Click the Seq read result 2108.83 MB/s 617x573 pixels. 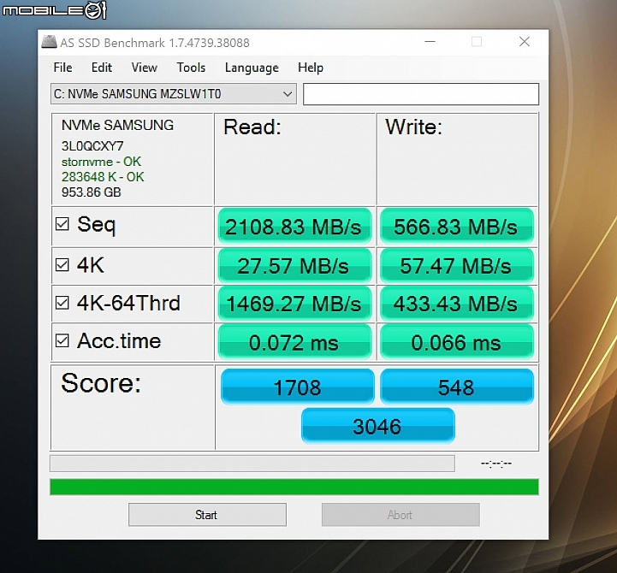[x=294, y=226]
